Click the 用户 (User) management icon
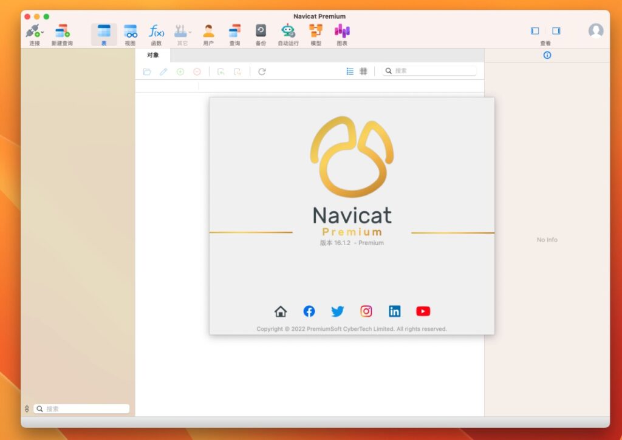Viewport: 622px width, 440px height. coord(208,33)
